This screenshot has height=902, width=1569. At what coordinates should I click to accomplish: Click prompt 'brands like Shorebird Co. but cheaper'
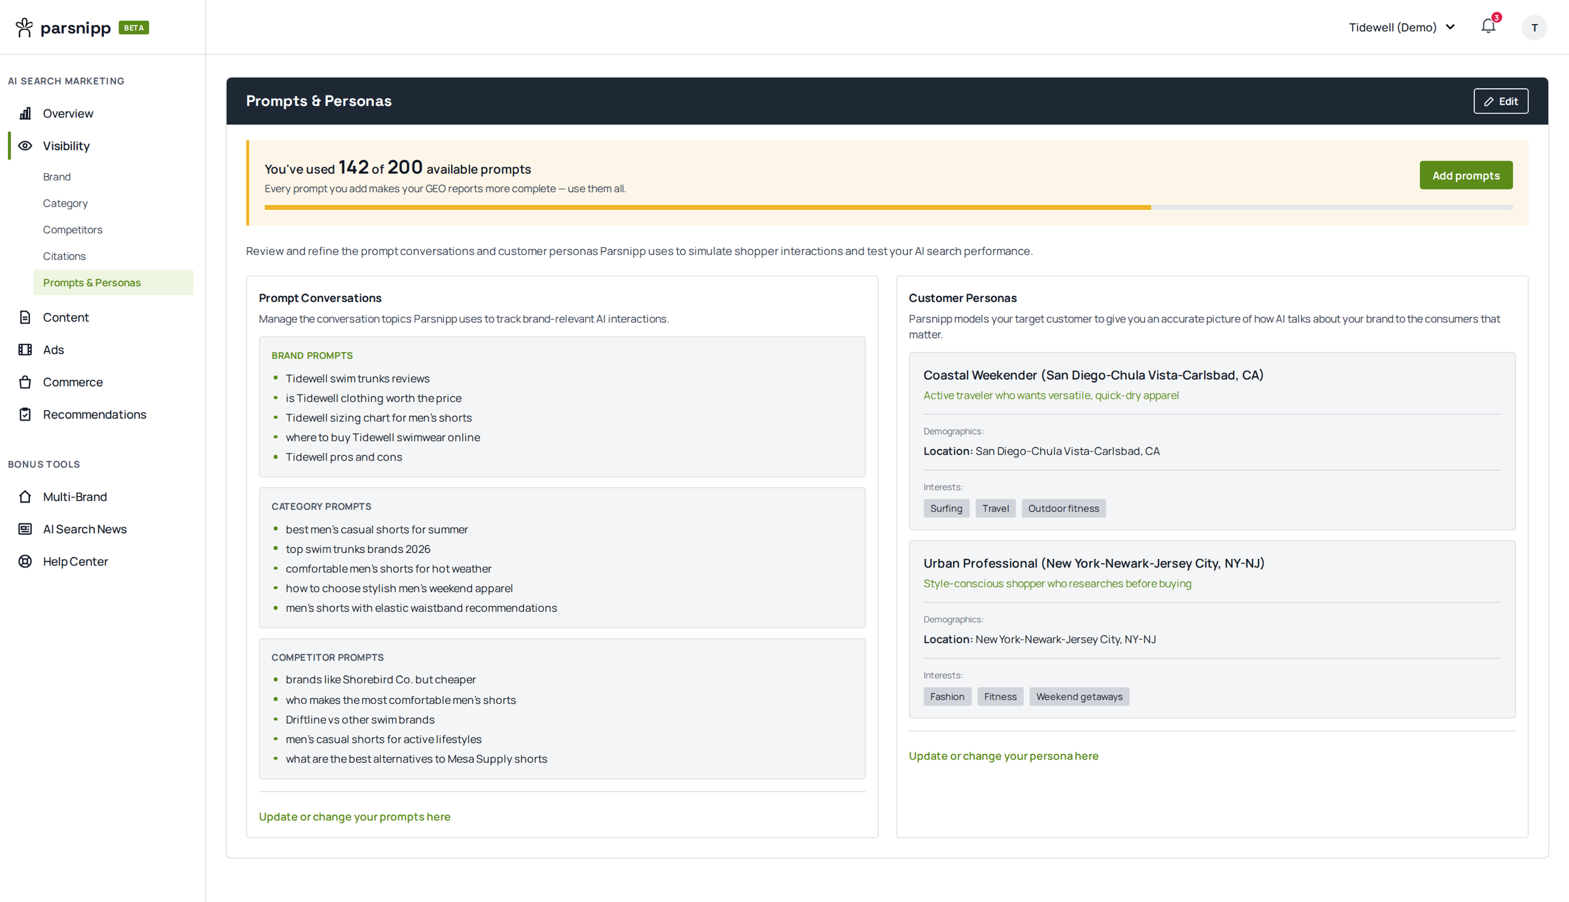[x=380, y=680]
